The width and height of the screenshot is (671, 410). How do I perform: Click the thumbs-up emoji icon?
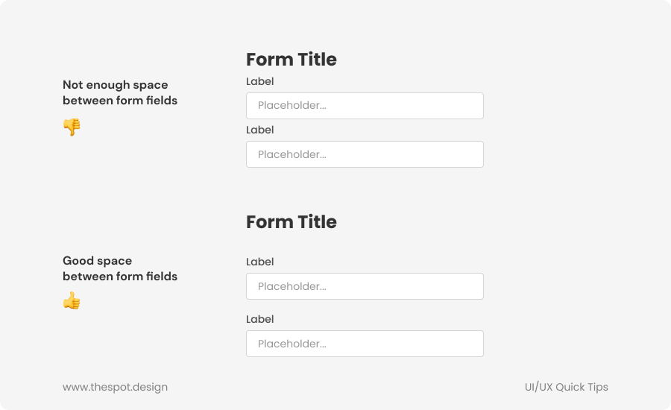click(x=72, y=301)
